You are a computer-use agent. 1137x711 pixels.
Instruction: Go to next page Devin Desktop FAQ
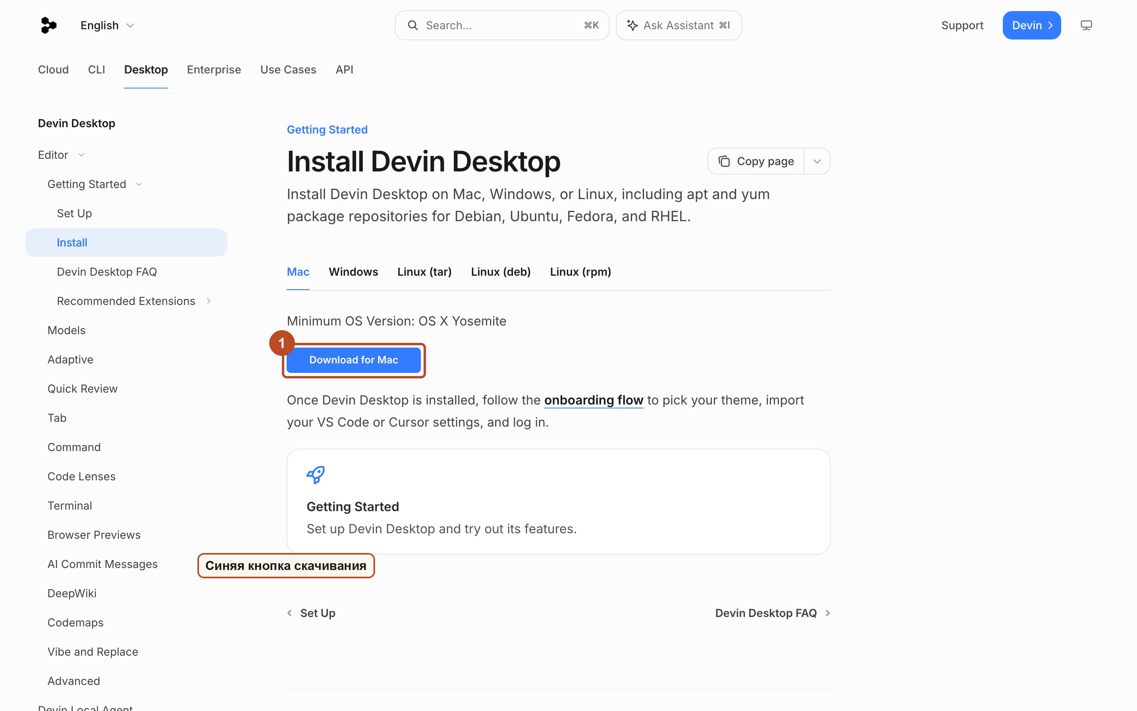tap(773, 613)
